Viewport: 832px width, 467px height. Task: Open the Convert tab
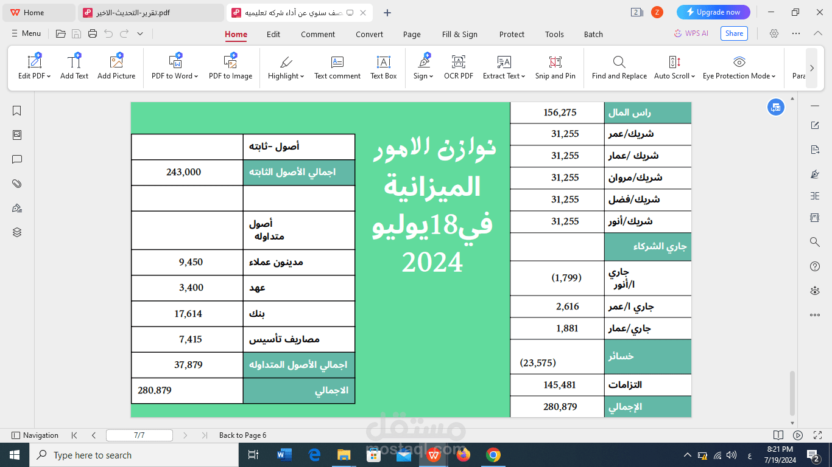(370, 34)
